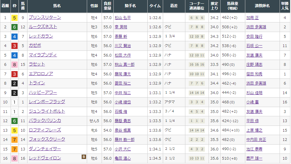Select trainer 平田 修 link
Image resolution: width=291 pixels, height=164 pixels.
[252, 121]
